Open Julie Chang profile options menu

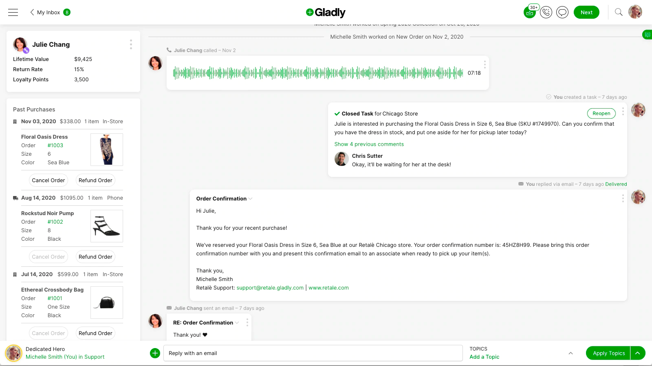coord(131,44)
